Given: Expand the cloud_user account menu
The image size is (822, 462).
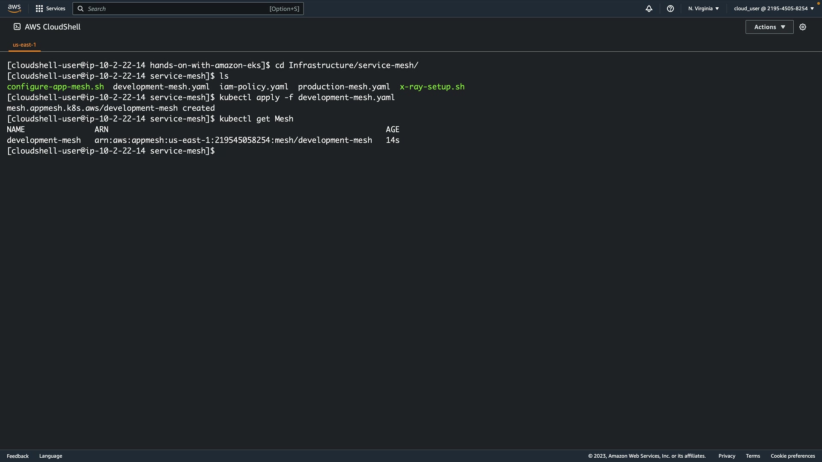Looking at the screenshot, I should [774, 9].
